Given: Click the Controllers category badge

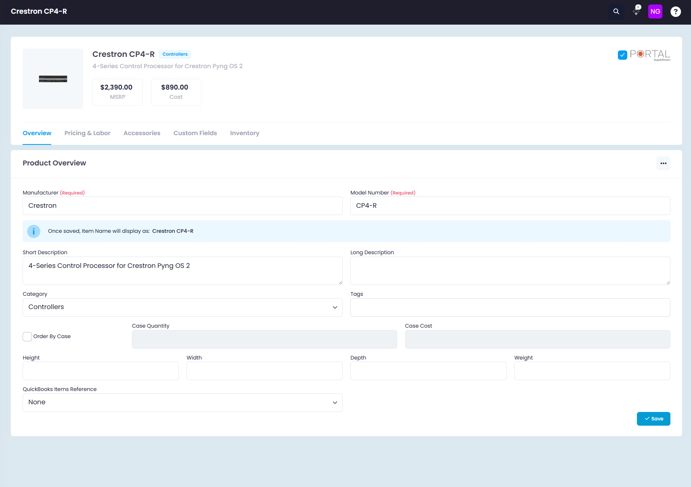Looking at the screenshot, I should pyautogui.click(x=175, y=54).
